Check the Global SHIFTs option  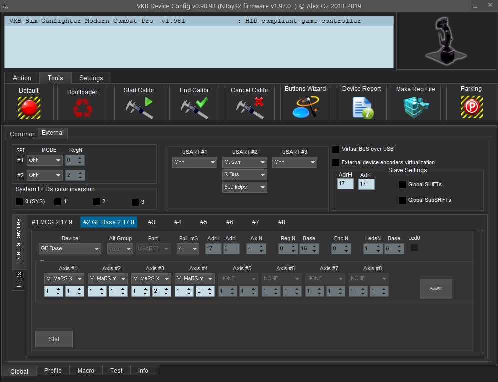point(402,185)
